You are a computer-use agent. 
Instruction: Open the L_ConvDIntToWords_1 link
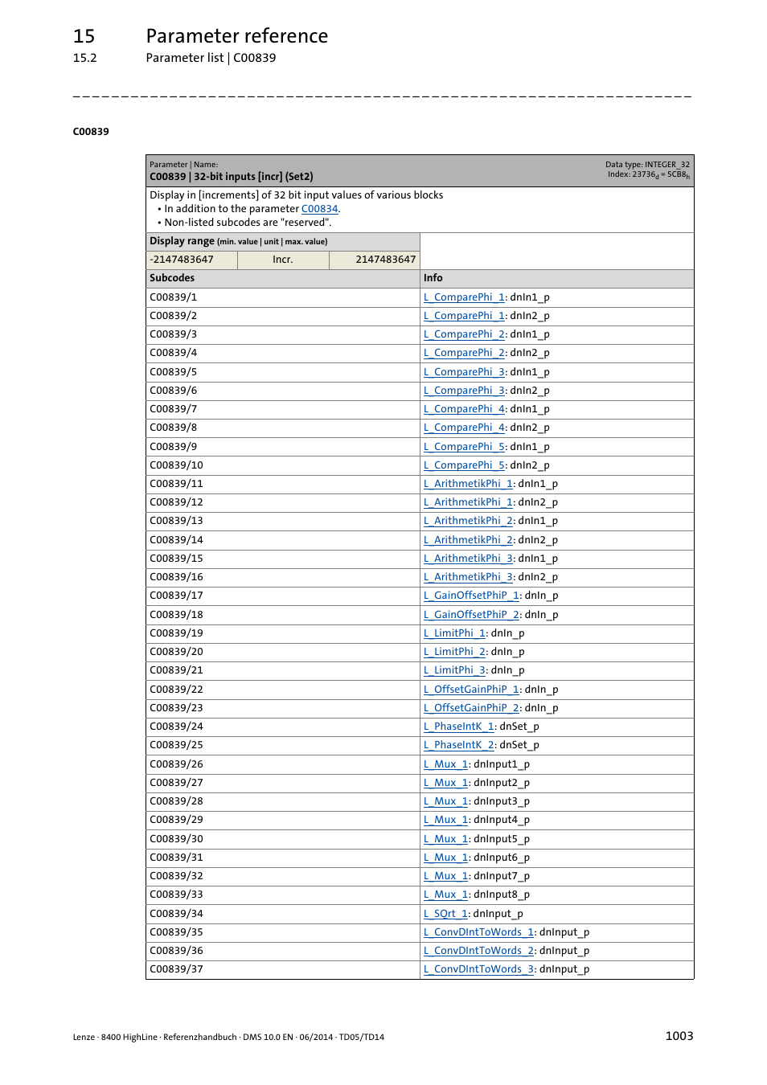(x=479, y=932)
